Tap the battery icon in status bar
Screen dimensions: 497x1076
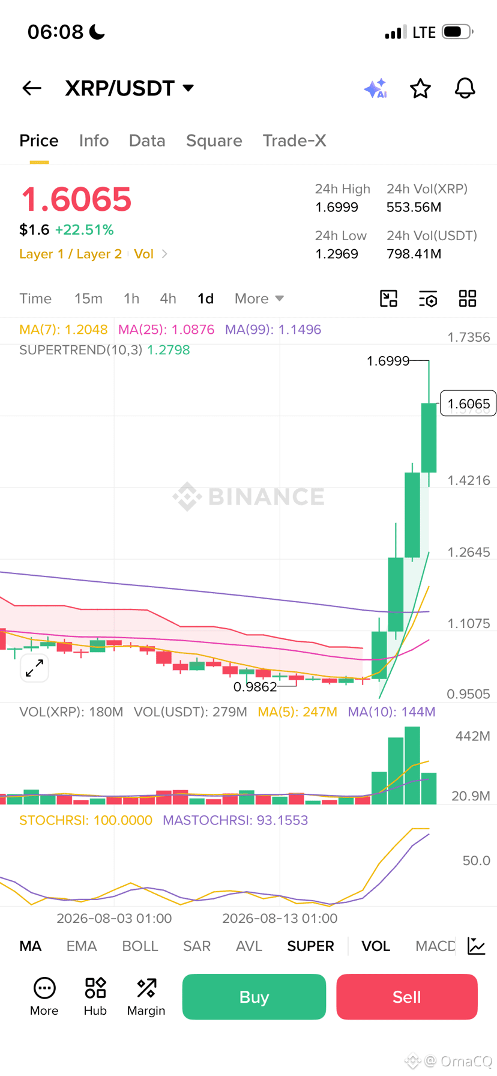tap(458, 32)
